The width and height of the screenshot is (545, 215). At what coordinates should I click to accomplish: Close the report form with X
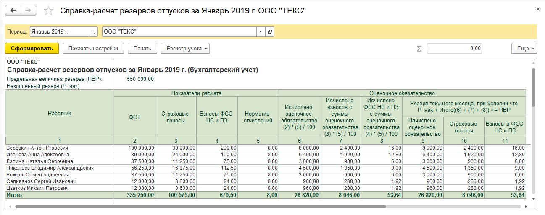coord(537,10)
